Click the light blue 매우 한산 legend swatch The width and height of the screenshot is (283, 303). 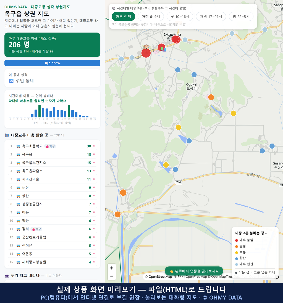[x=236, y=264]
